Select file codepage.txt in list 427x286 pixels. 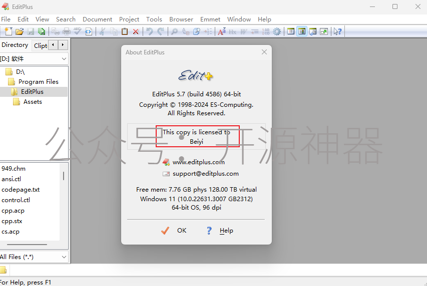tap(21, 190)
